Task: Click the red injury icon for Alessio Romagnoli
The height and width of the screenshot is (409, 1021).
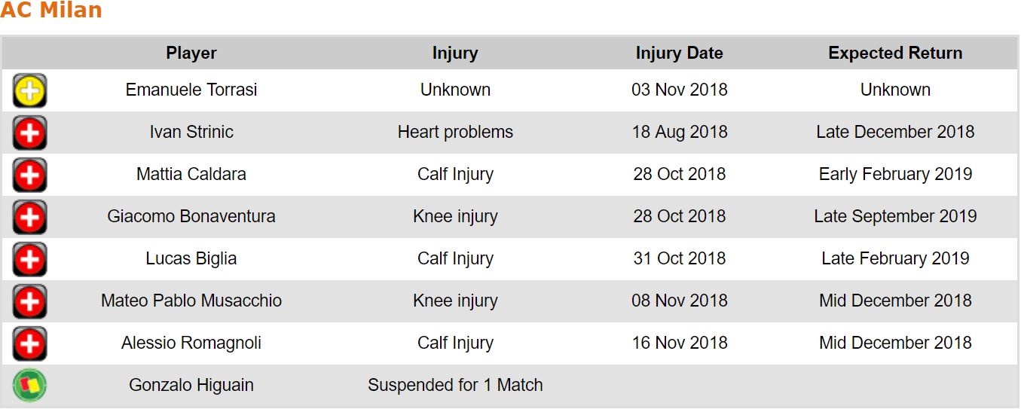Action: point(29,344)
